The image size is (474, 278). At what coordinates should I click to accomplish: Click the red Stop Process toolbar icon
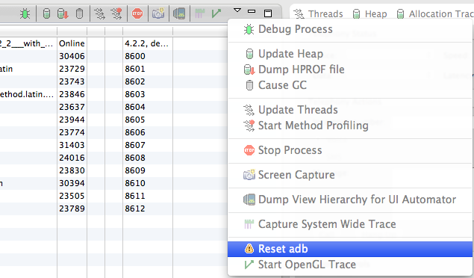[x=137, y=13]
